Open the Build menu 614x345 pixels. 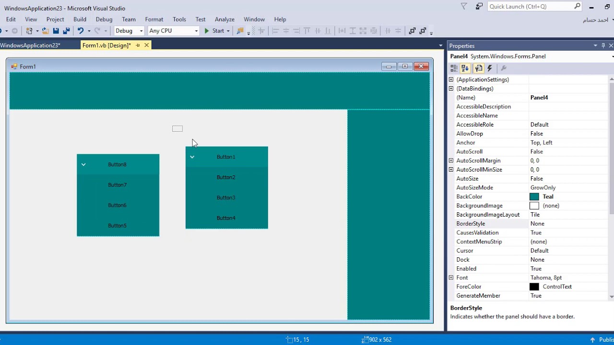click(x=80, y=19)
